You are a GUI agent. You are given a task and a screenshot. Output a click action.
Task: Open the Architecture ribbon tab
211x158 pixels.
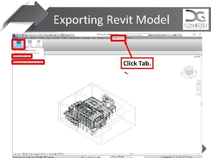23,38
